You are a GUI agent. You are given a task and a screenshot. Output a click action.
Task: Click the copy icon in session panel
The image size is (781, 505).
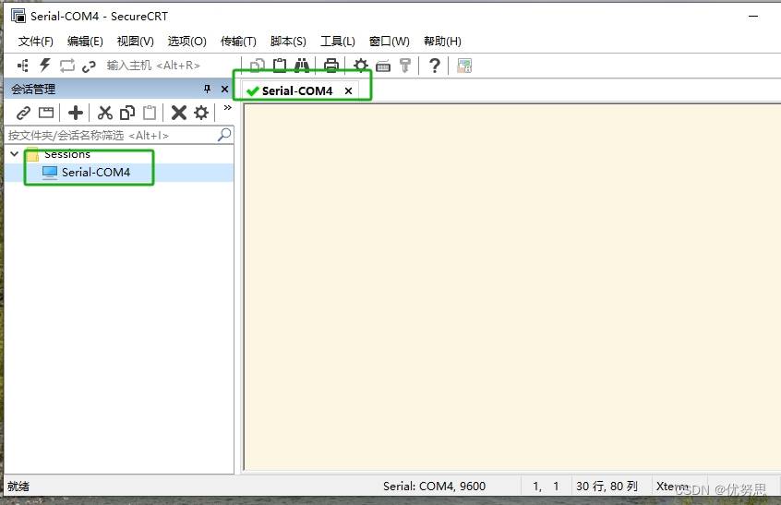point(127,113)
